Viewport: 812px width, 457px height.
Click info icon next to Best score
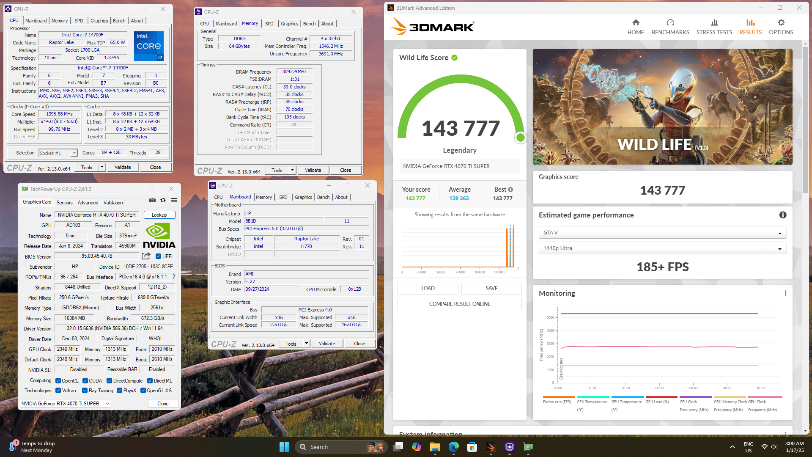pyautogui.click(x=510, y=190)
